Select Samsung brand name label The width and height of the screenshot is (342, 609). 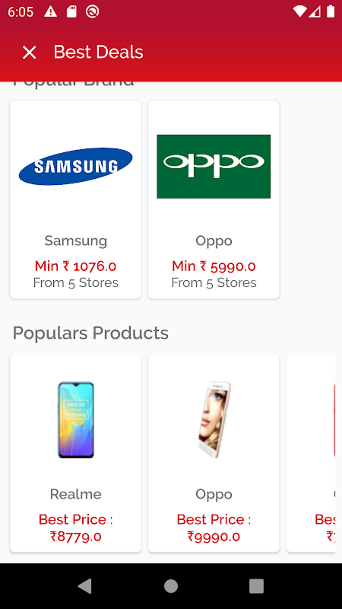point(76,241)
